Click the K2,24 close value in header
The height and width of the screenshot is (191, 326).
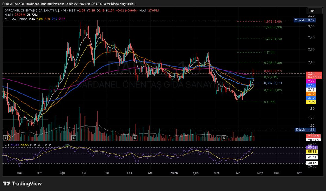tap(110, 10)
